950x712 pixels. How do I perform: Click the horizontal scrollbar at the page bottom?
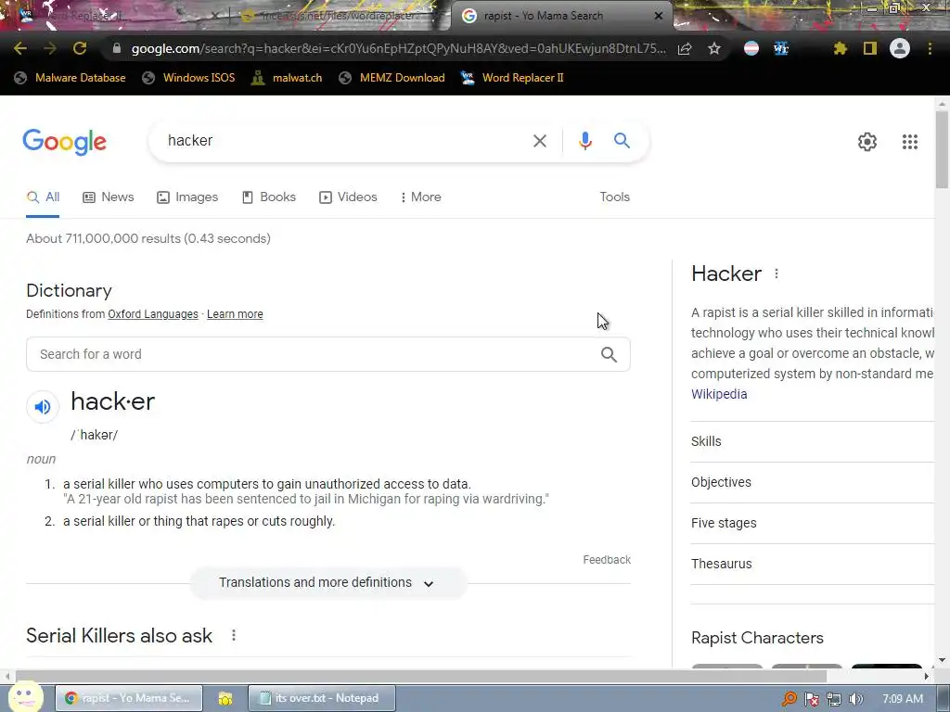[x=420, y=676]
